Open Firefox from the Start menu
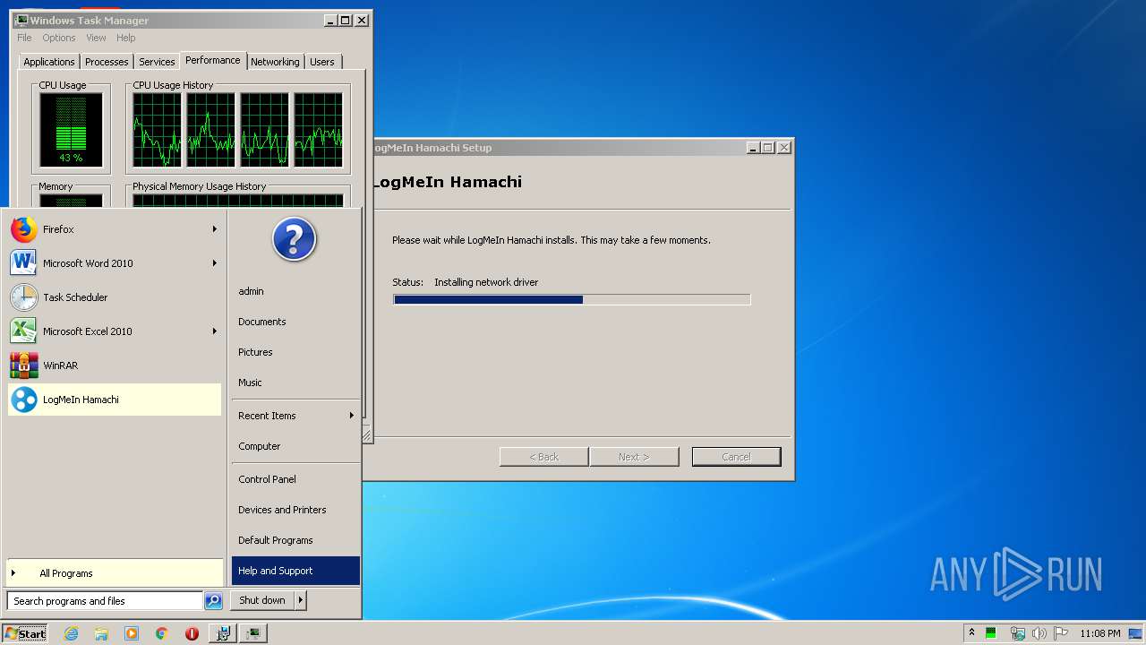The image size is (1146, 645). (115, 229)
